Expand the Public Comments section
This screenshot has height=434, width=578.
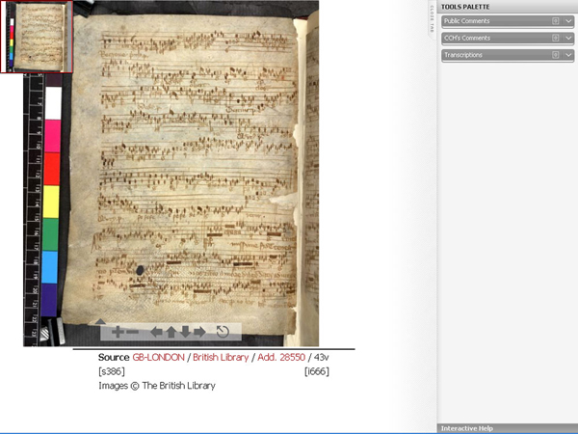point(568,21)
